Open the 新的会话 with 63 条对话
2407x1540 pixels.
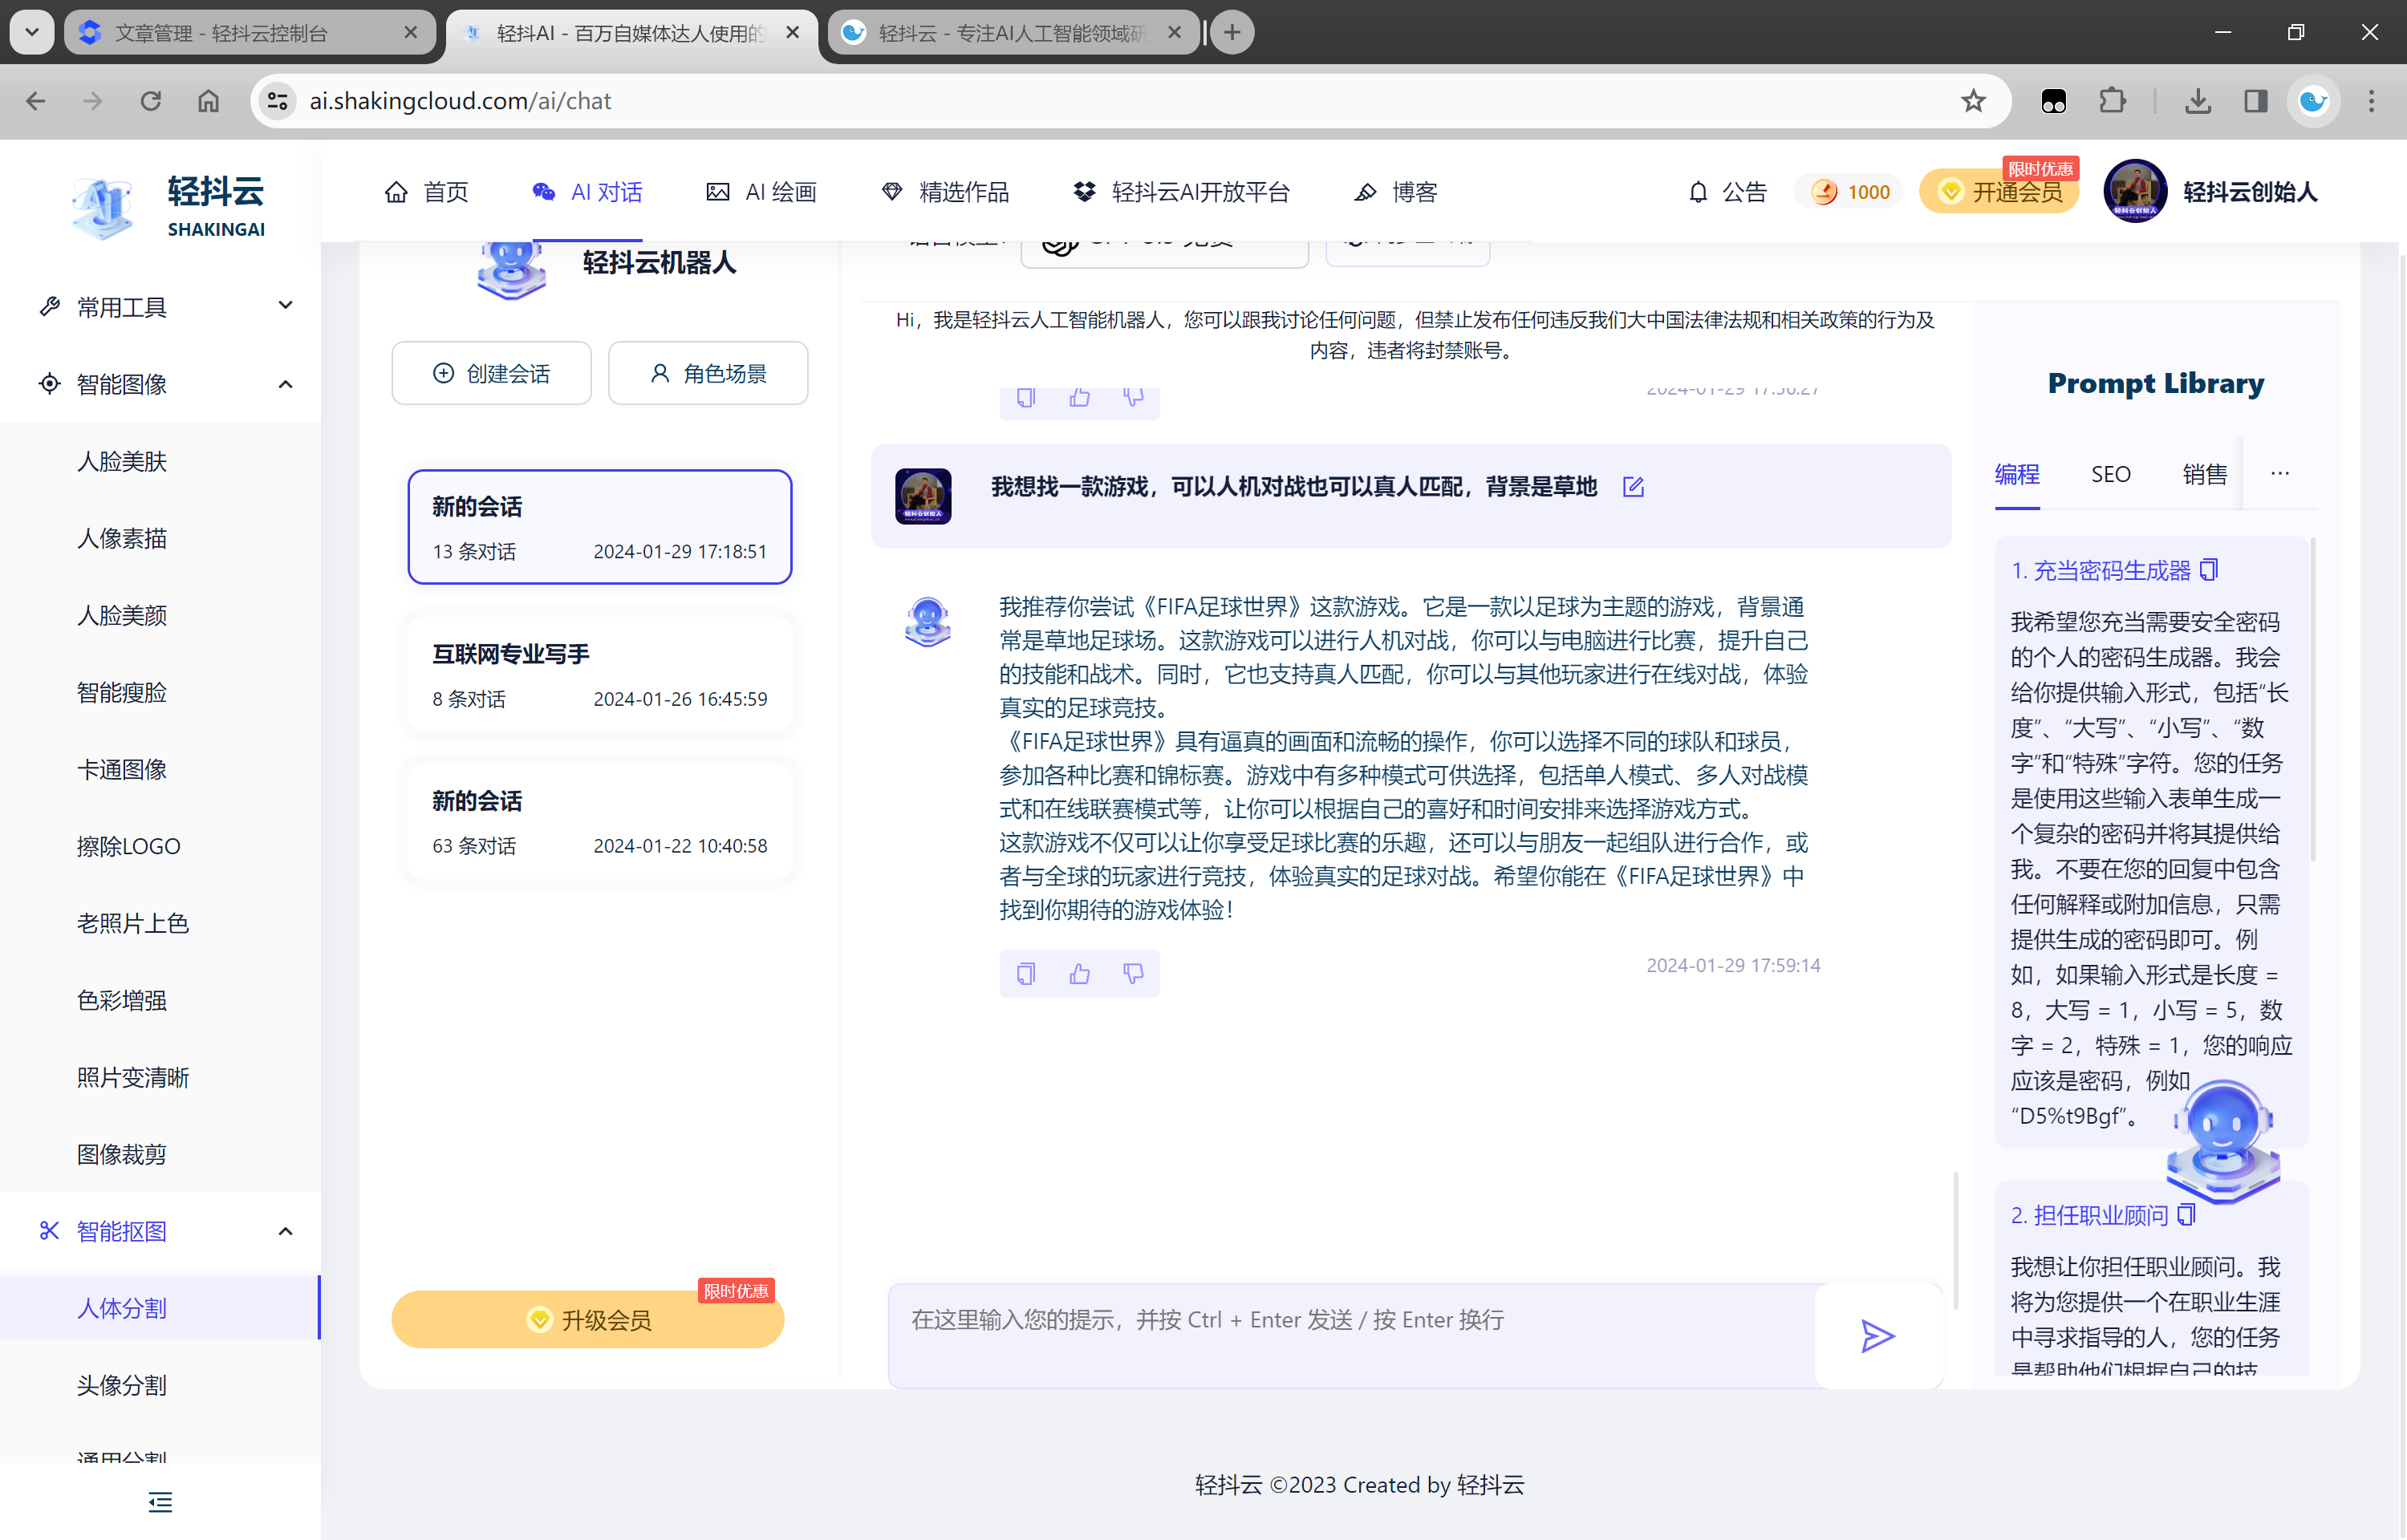click(600, 821)
